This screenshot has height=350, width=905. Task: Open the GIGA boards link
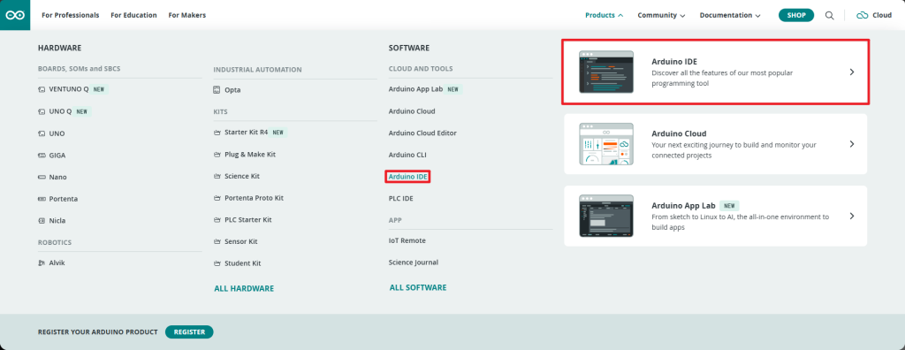pyautogui.click(x=57, y=156)
